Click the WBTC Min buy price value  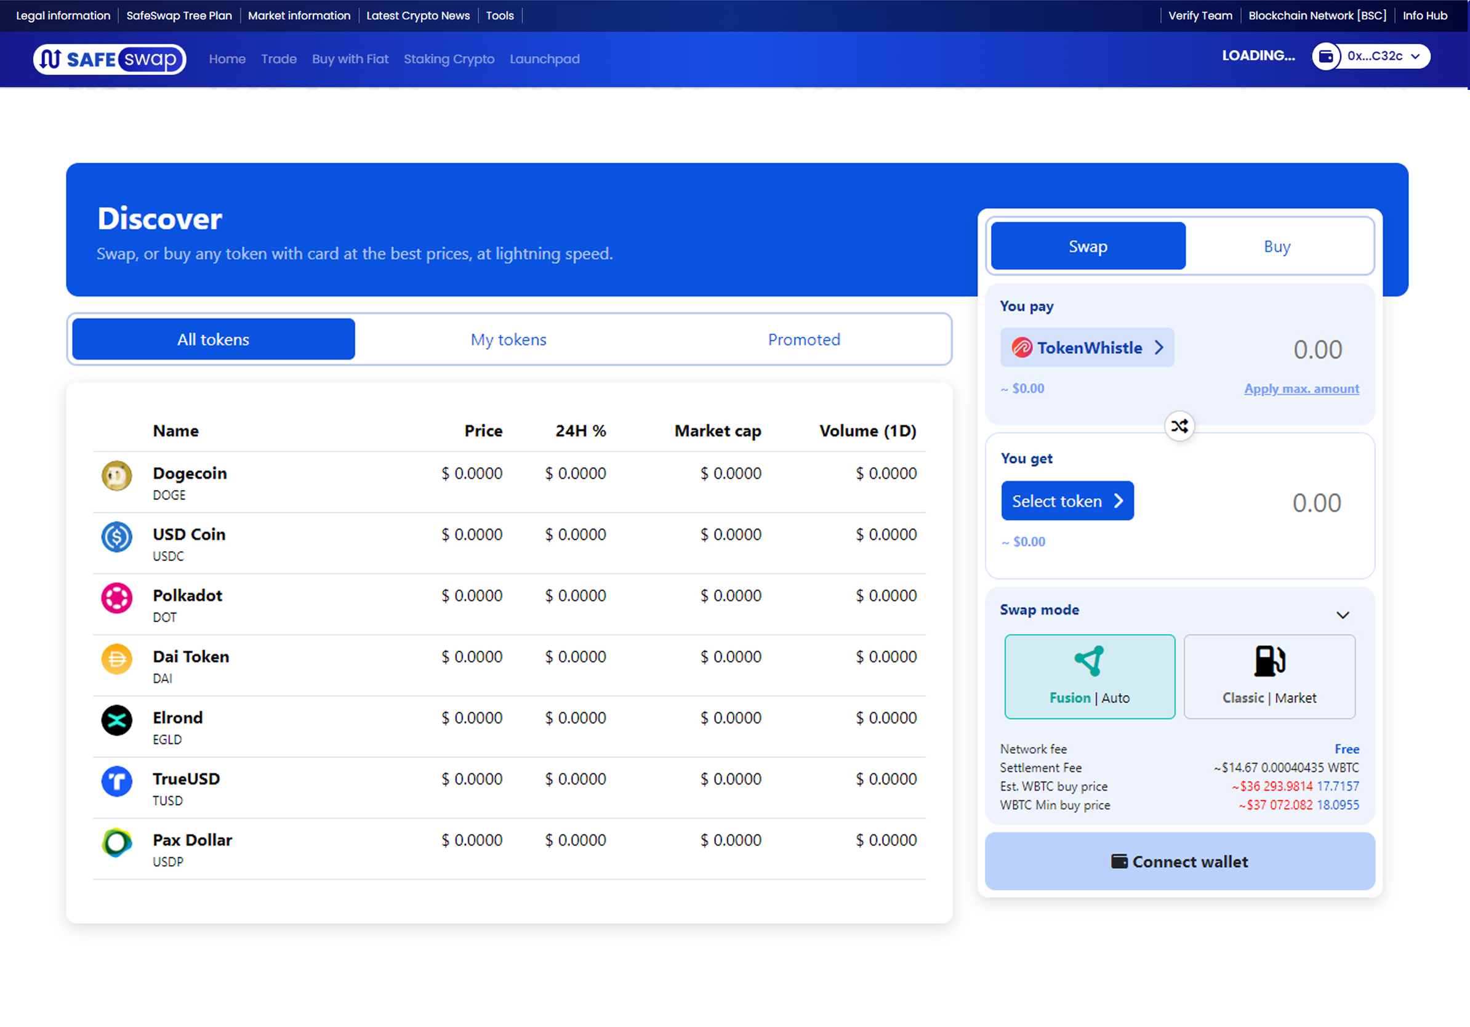pos(1298,805)
